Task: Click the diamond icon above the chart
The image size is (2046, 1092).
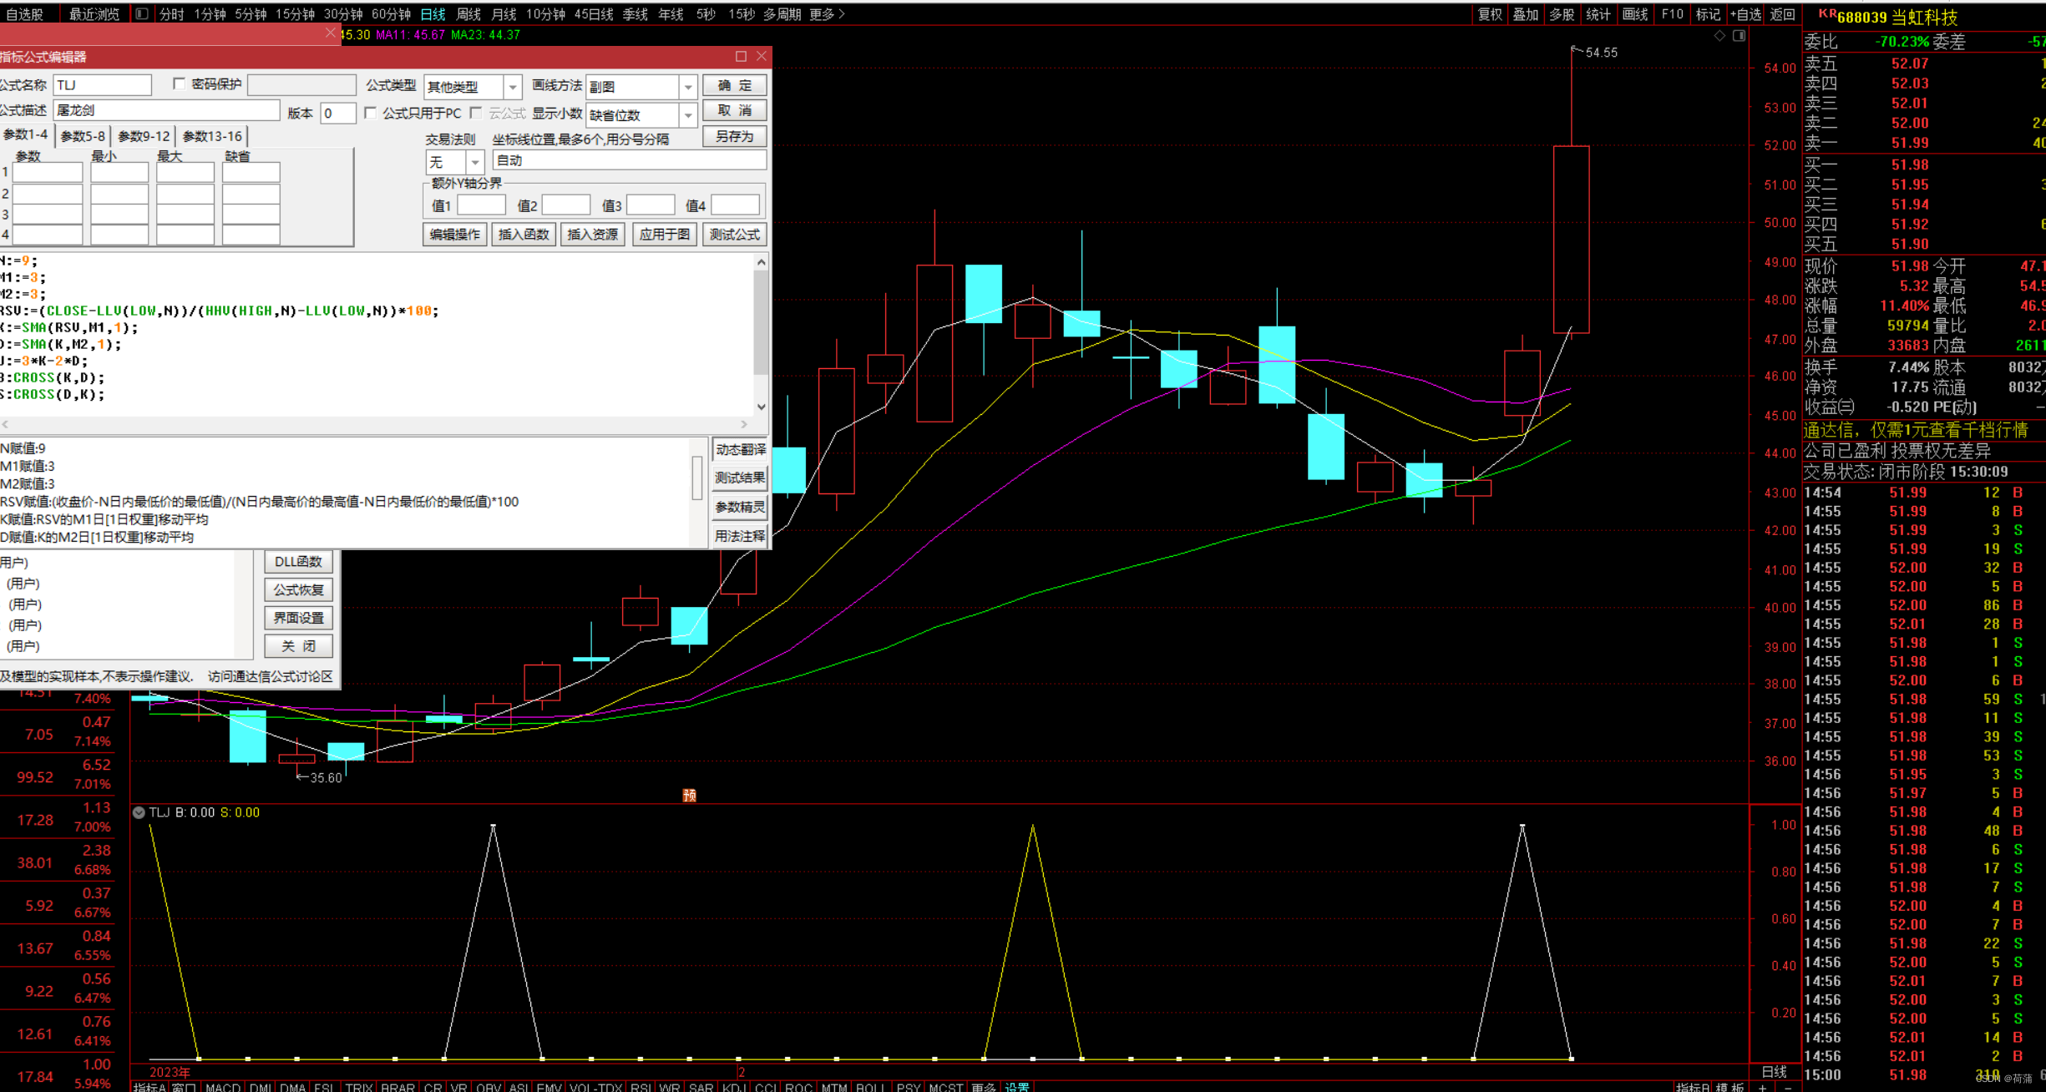Action: 1719,35
